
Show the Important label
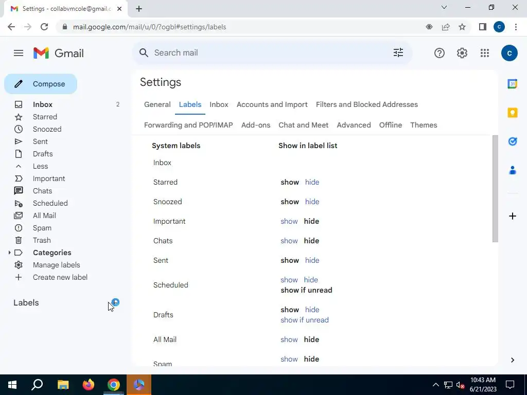(289, 221)
